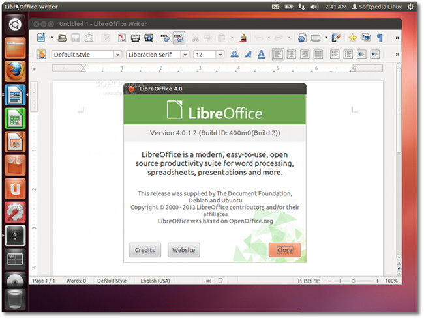Screen dimensions: 424x319
Task: Open Page Preview icon
Action: (149, 38)
